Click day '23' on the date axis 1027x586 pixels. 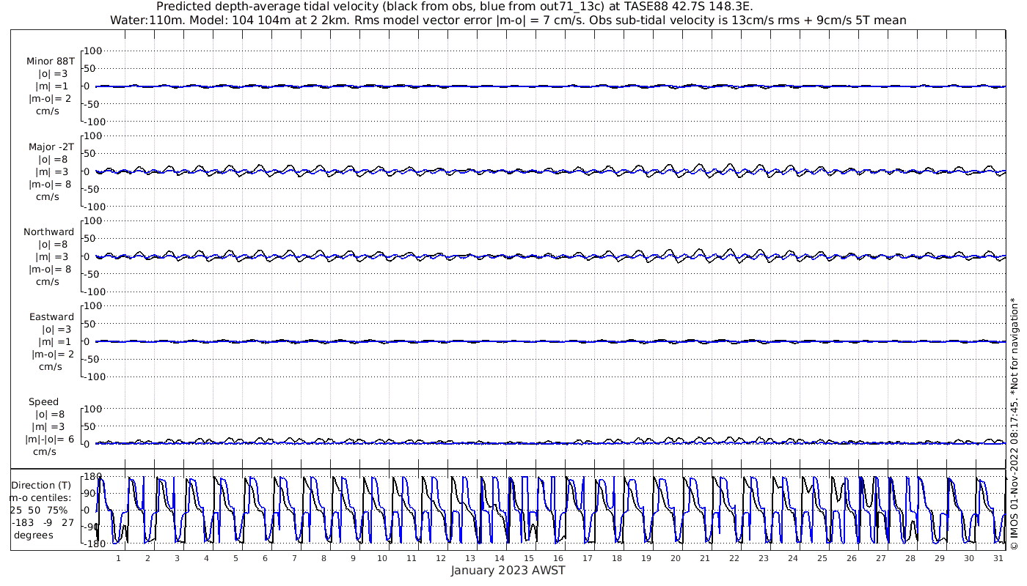[x=764, y=558]
